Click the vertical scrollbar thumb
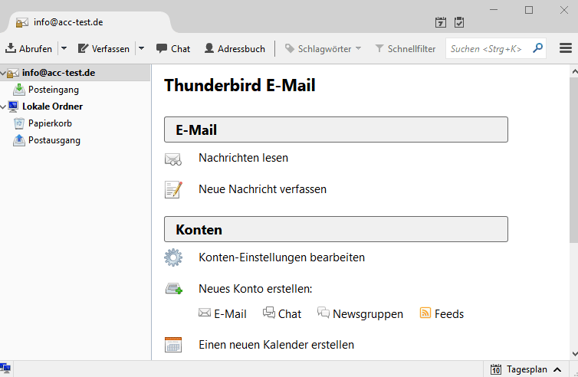Viewport: 578px width, 377px height. (574, 160)
